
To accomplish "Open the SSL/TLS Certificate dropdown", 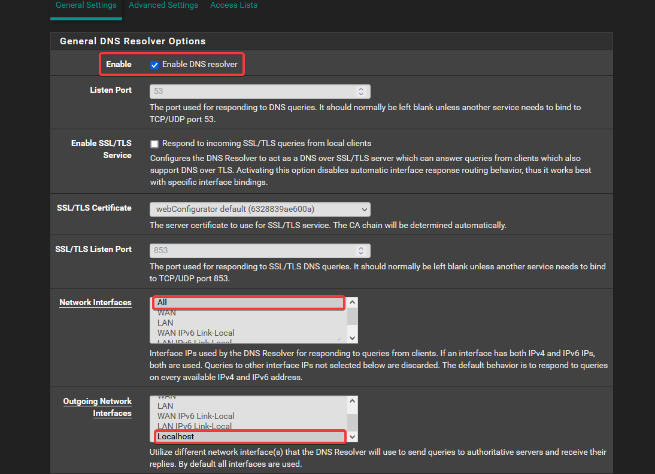I will pyautogui.click(x=259, y=209).
